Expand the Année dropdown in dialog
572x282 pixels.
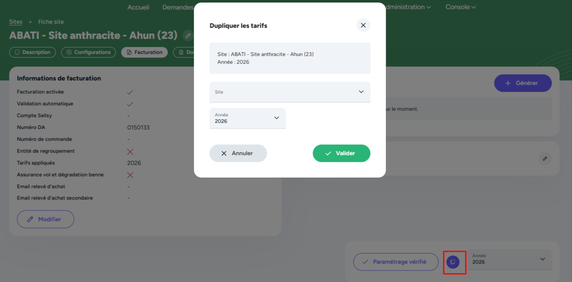pos(247,118)
